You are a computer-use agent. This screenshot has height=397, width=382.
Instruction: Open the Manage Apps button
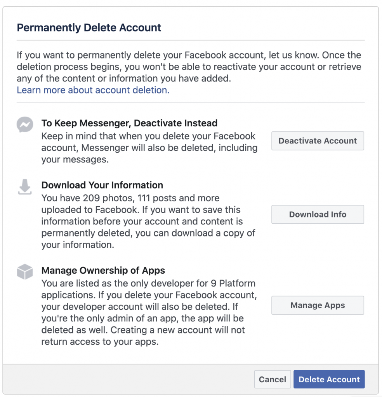coord(318,306)
